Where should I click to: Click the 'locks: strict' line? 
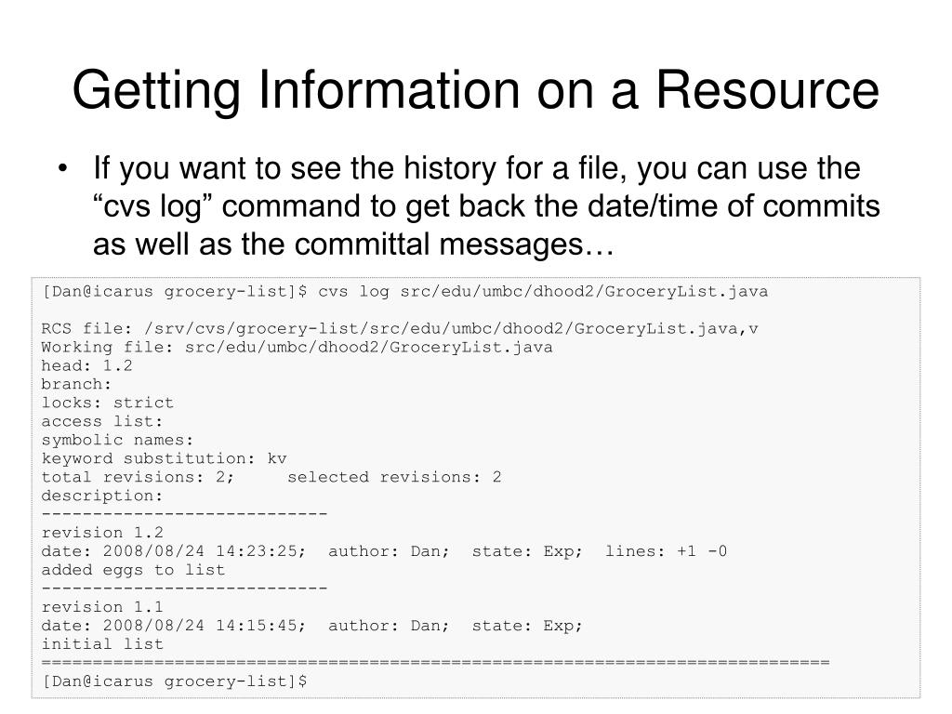pyautogui.click(x=108, y=403)
